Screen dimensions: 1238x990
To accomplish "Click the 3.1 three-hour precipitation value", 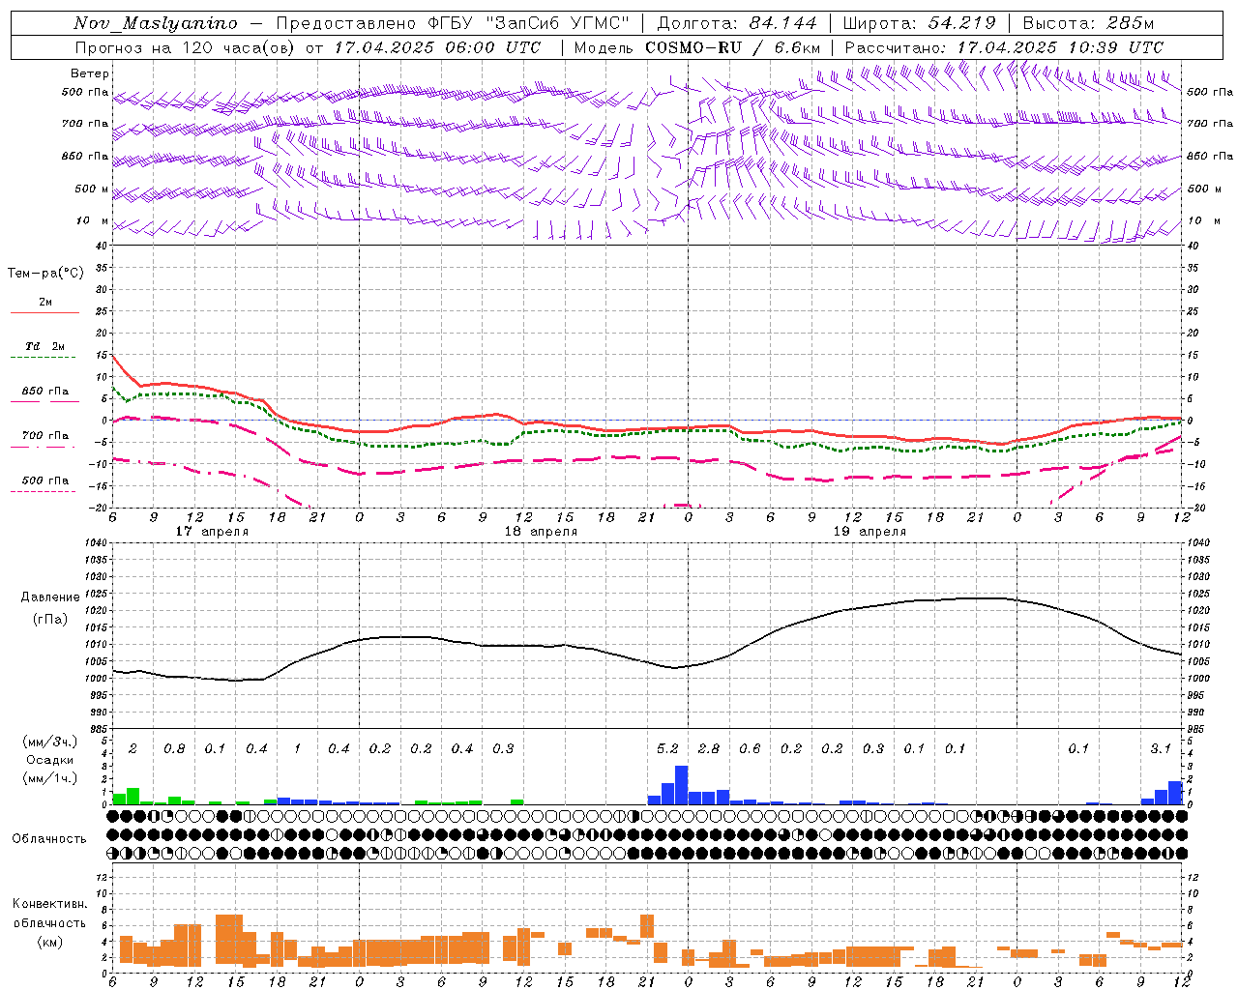I will (1161, 748).
